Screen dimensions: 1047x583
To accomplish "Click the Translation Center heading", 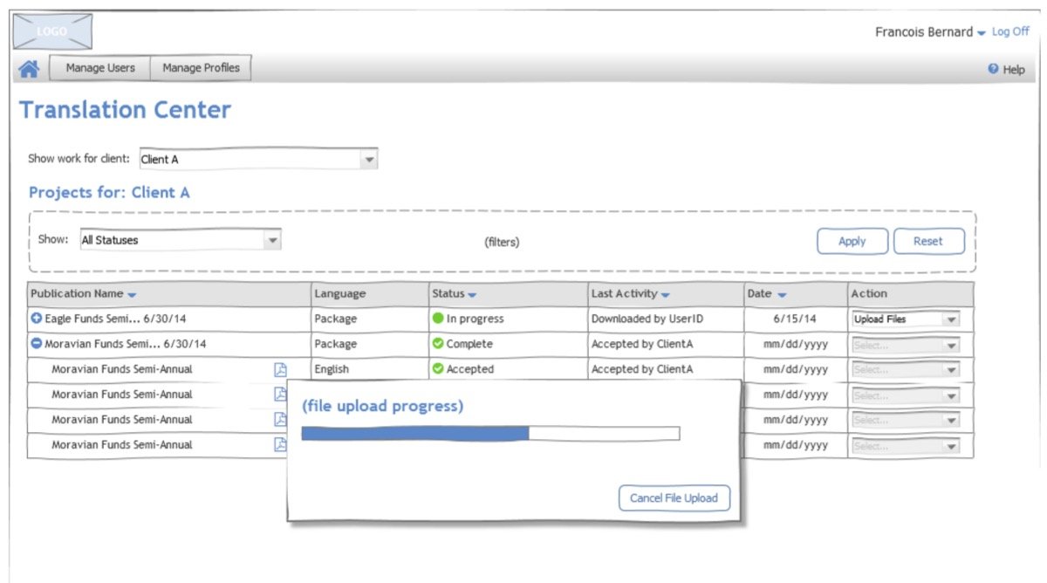I will click(x=126, y=110).
